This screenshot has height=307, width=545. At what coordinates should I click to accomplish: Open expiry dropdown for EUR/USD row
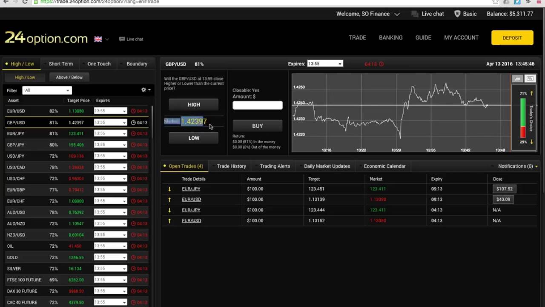pyautogui.click(x=110, y=111)
